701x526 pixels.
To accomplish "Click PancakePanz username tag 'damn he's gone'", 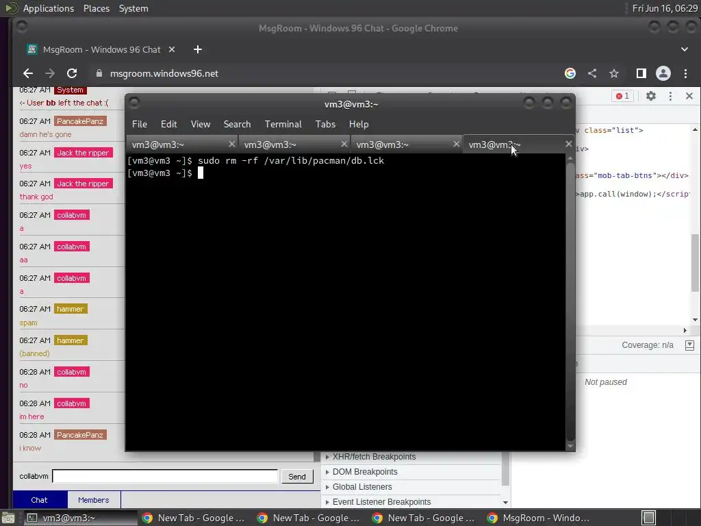I will point(80,121).
